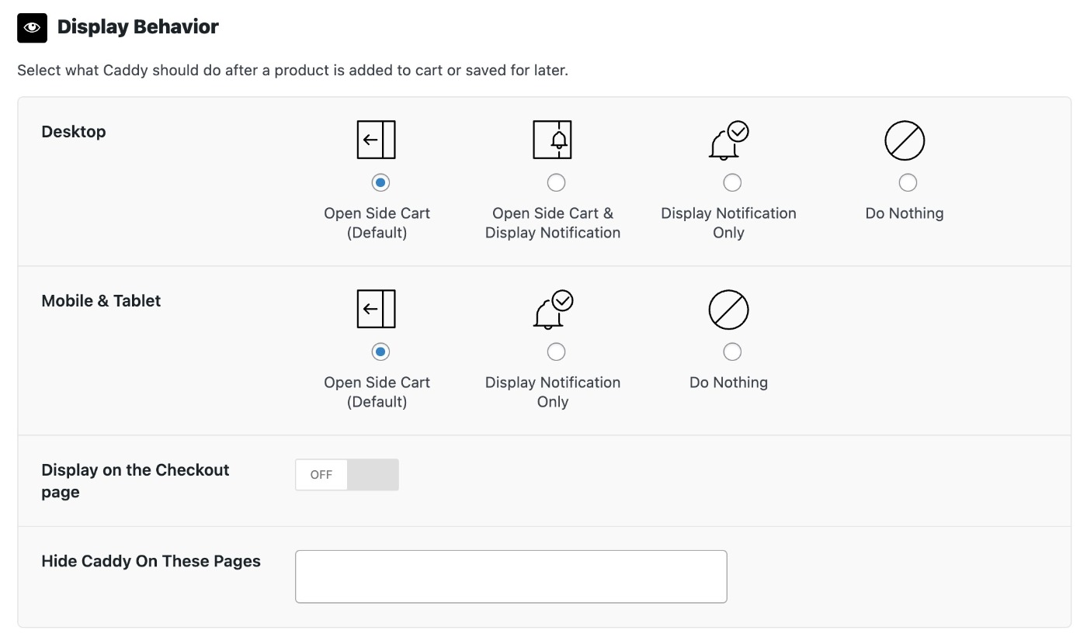Select Mobile & Tablet Open Side Cart radio
The image size is (1087, 644).
(380, 351)
